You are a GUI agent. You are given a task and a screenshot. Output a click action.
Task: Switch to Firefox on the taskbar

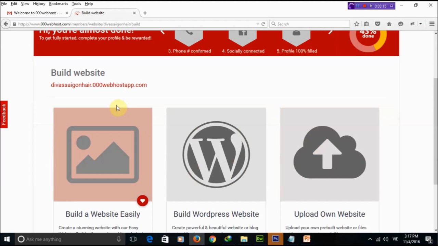(196, 239)
